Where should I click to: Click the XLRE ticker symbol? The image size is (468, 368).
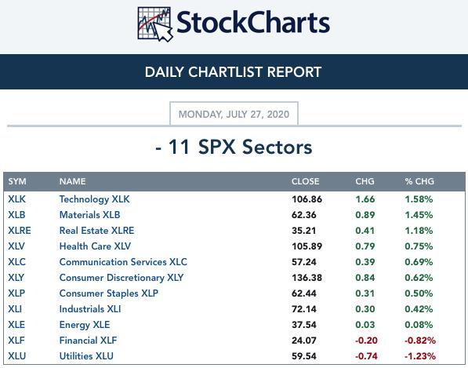pyautogui.click(x=20, y=231)
